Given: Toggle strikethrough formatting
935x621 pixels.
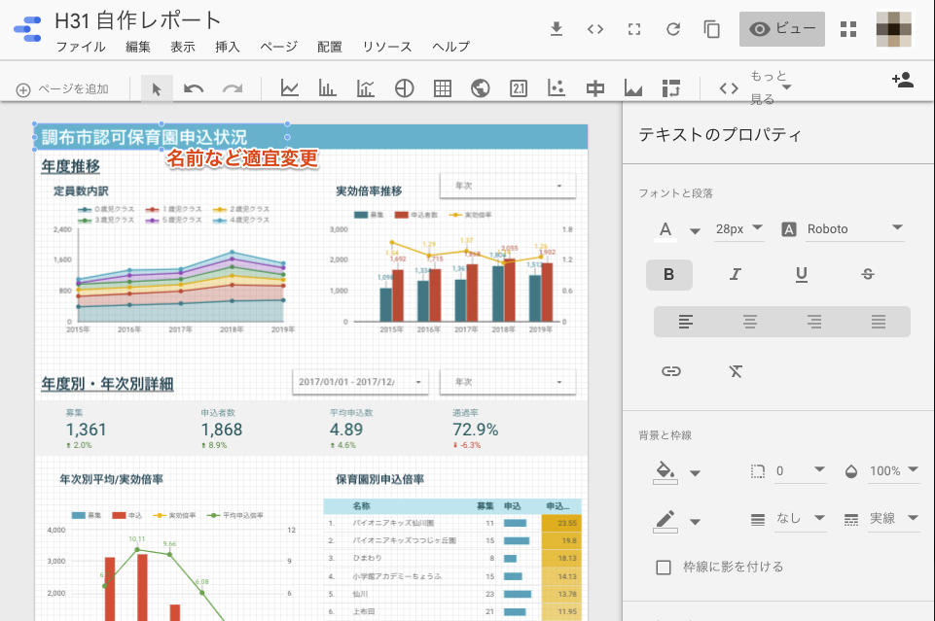Looking at the screenshot, I should (868, 274).
